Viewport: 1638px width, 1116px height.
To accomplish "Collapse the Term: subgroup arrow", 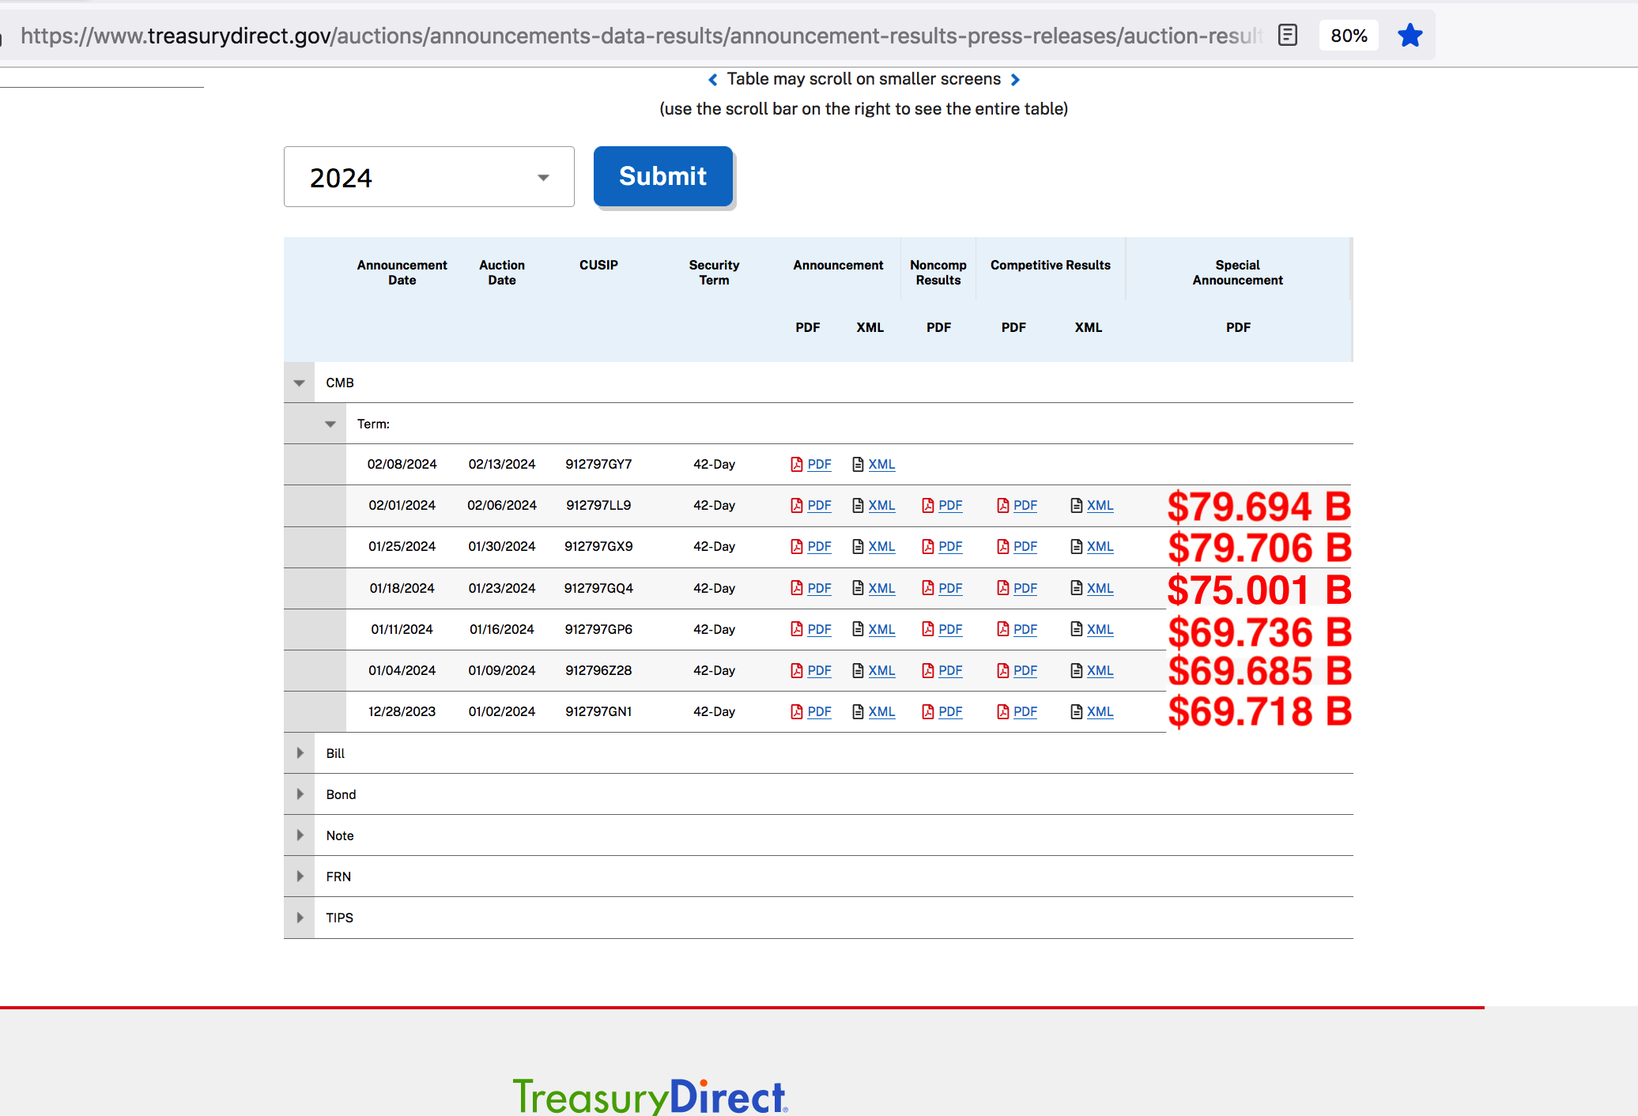I will coord(330,424).
